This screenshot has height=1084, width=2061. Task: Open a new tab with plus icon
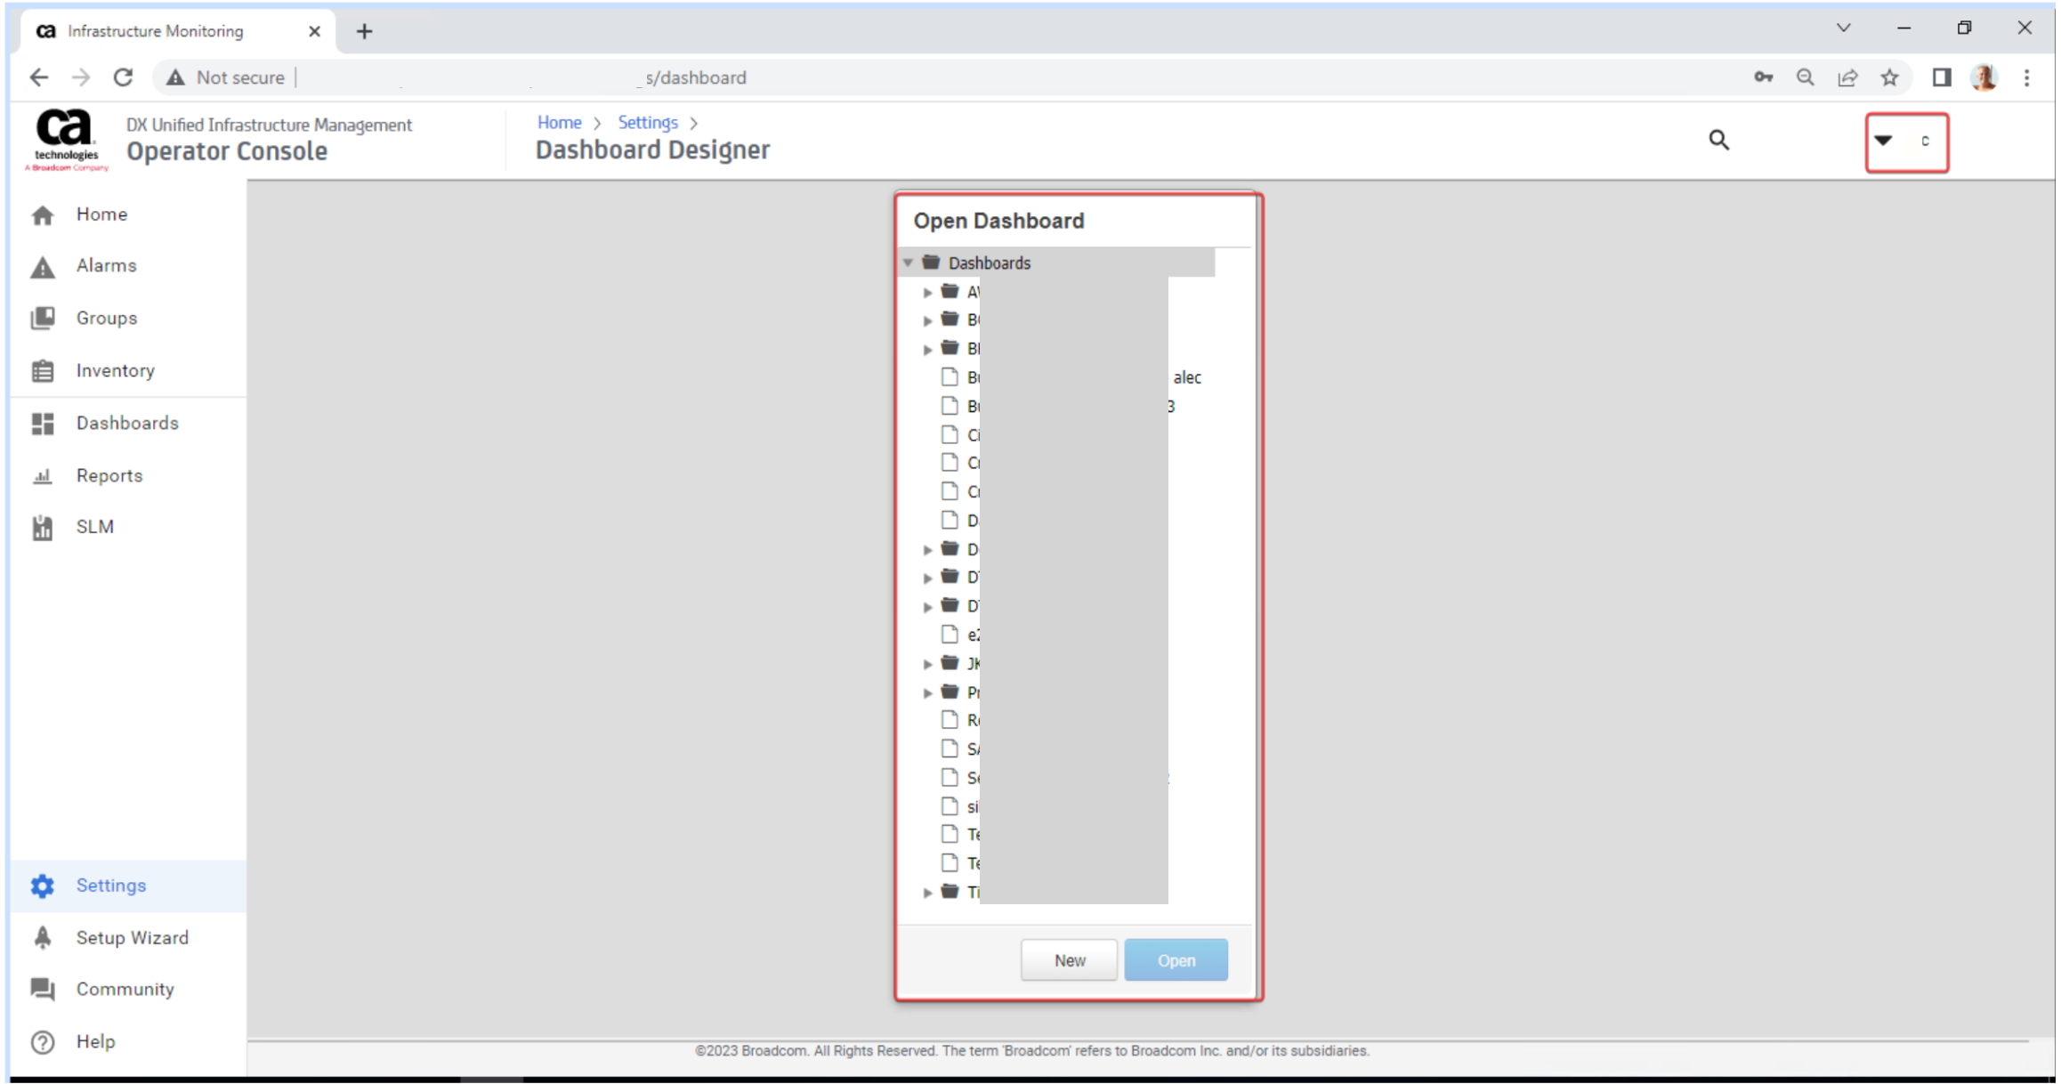click(x=364, y=31)
